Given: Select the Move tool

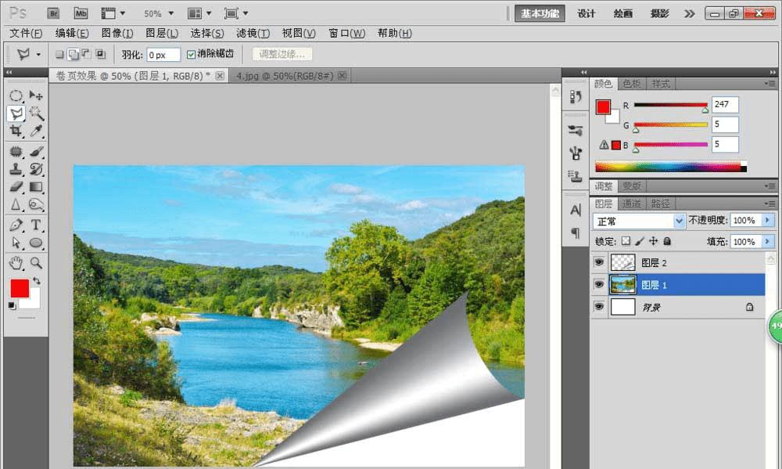Looking at the screenshot, I should (36, 96).
